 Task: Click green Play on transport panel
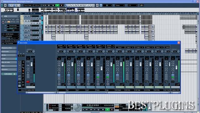(107, 110)
